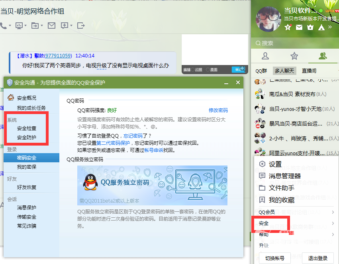The image size is (339, 264).
Task: Open 安全防护 in security sidebar
Action: [27, 137]
